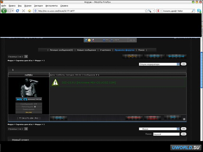
Task: Go to the Home page icon
Action: (x=29, y=10)
